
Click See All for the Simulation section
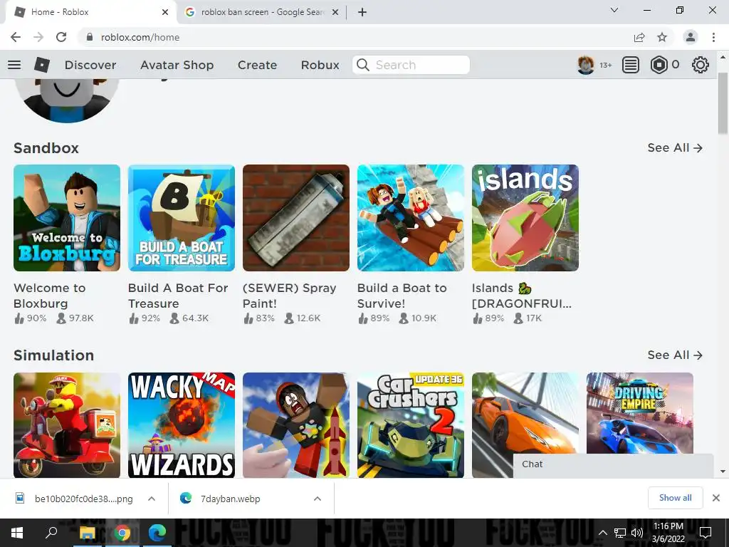pyautogui.click(x=675, y=355)
